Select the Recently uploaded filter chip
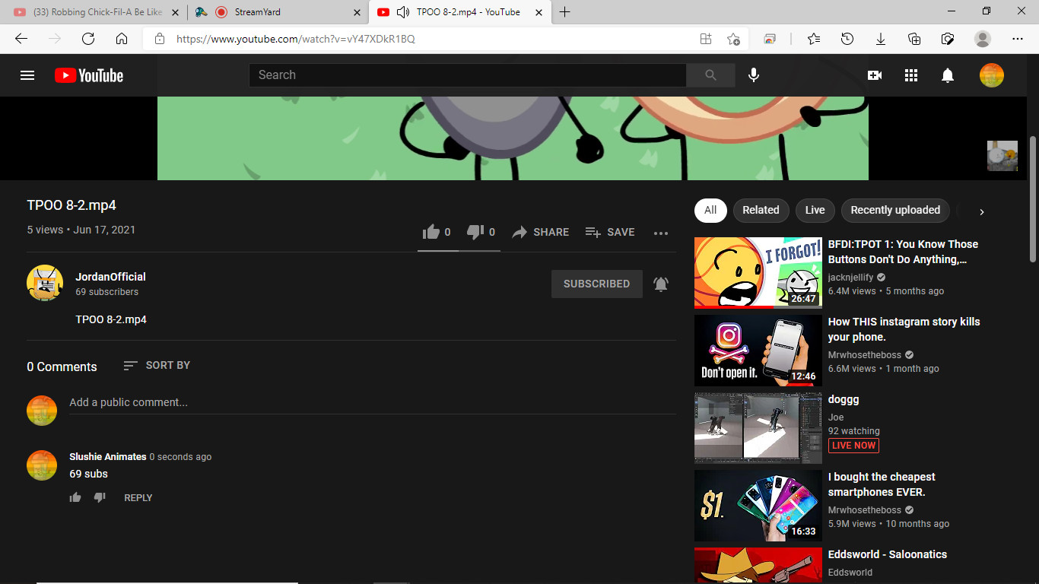 [895, 211]
